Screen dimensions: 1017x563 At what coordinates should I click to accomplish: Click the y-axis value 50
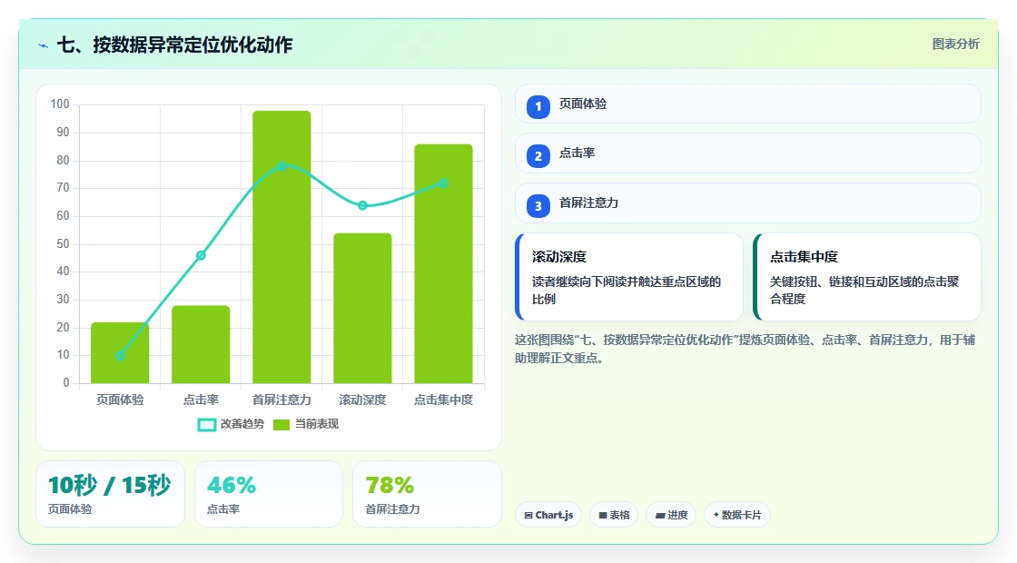pos(63,244)
